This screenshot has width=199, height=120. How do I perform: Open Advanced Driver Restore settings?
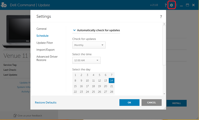(x=47, y=58)
